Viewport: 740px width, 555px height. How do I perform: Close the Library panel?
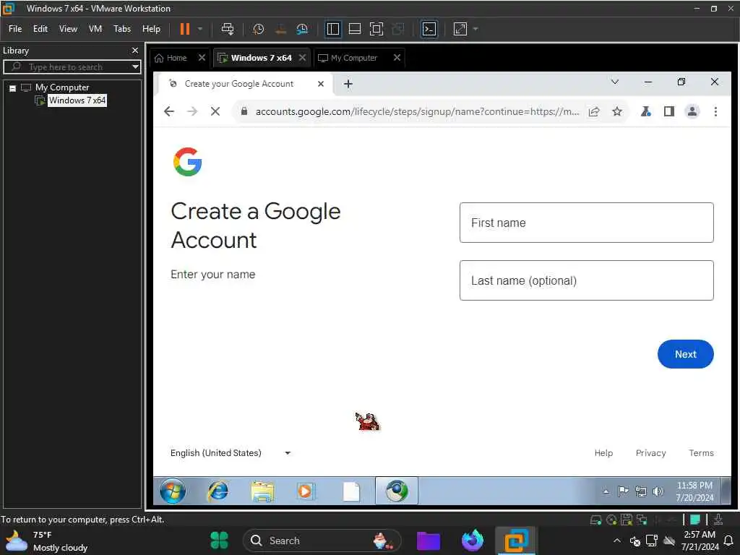[135, 50]
